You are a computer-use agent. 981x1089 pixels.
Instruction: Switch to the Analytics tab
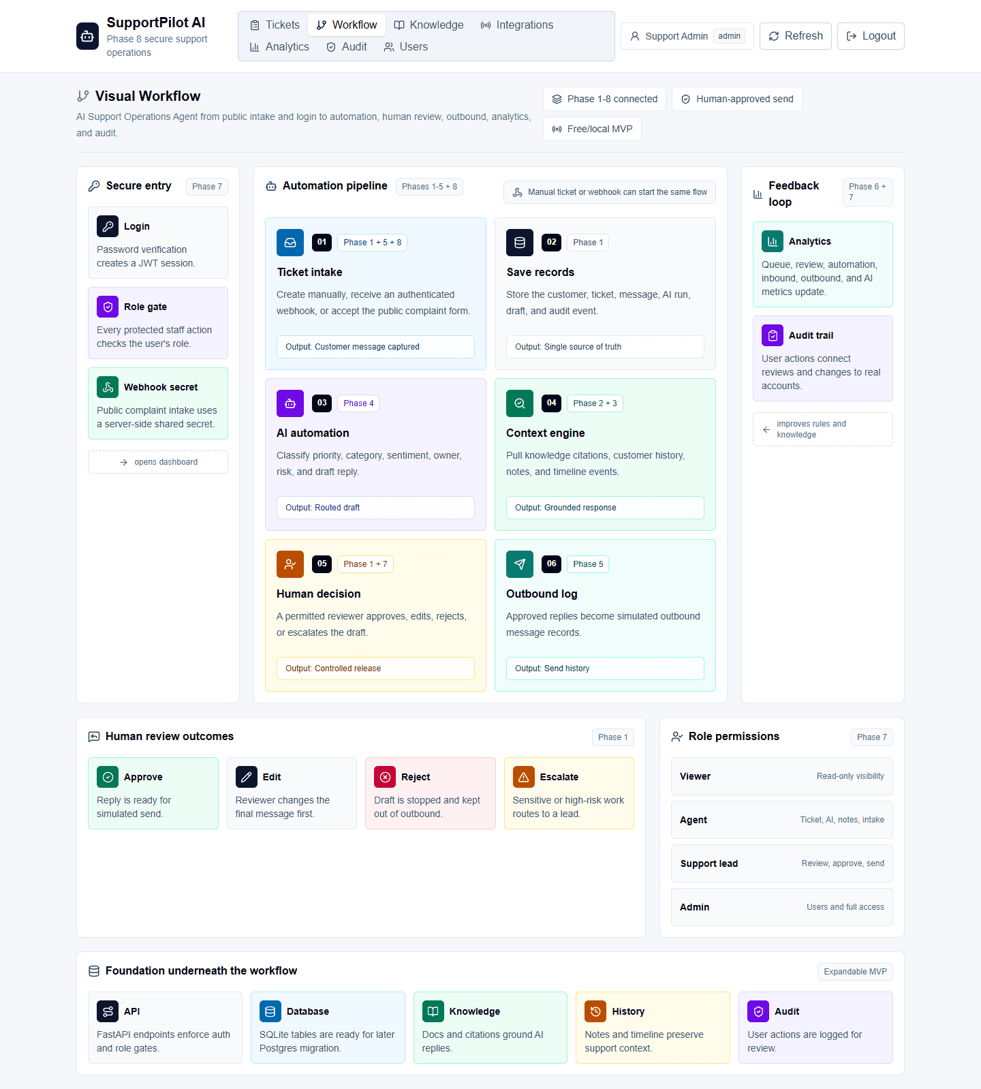click(279, 47)
